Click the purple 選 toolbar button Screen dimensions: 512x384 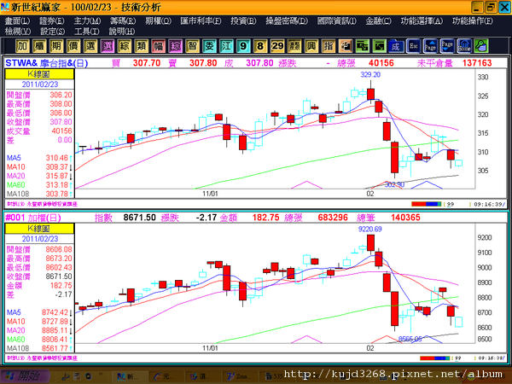click(x=108, y=46)
